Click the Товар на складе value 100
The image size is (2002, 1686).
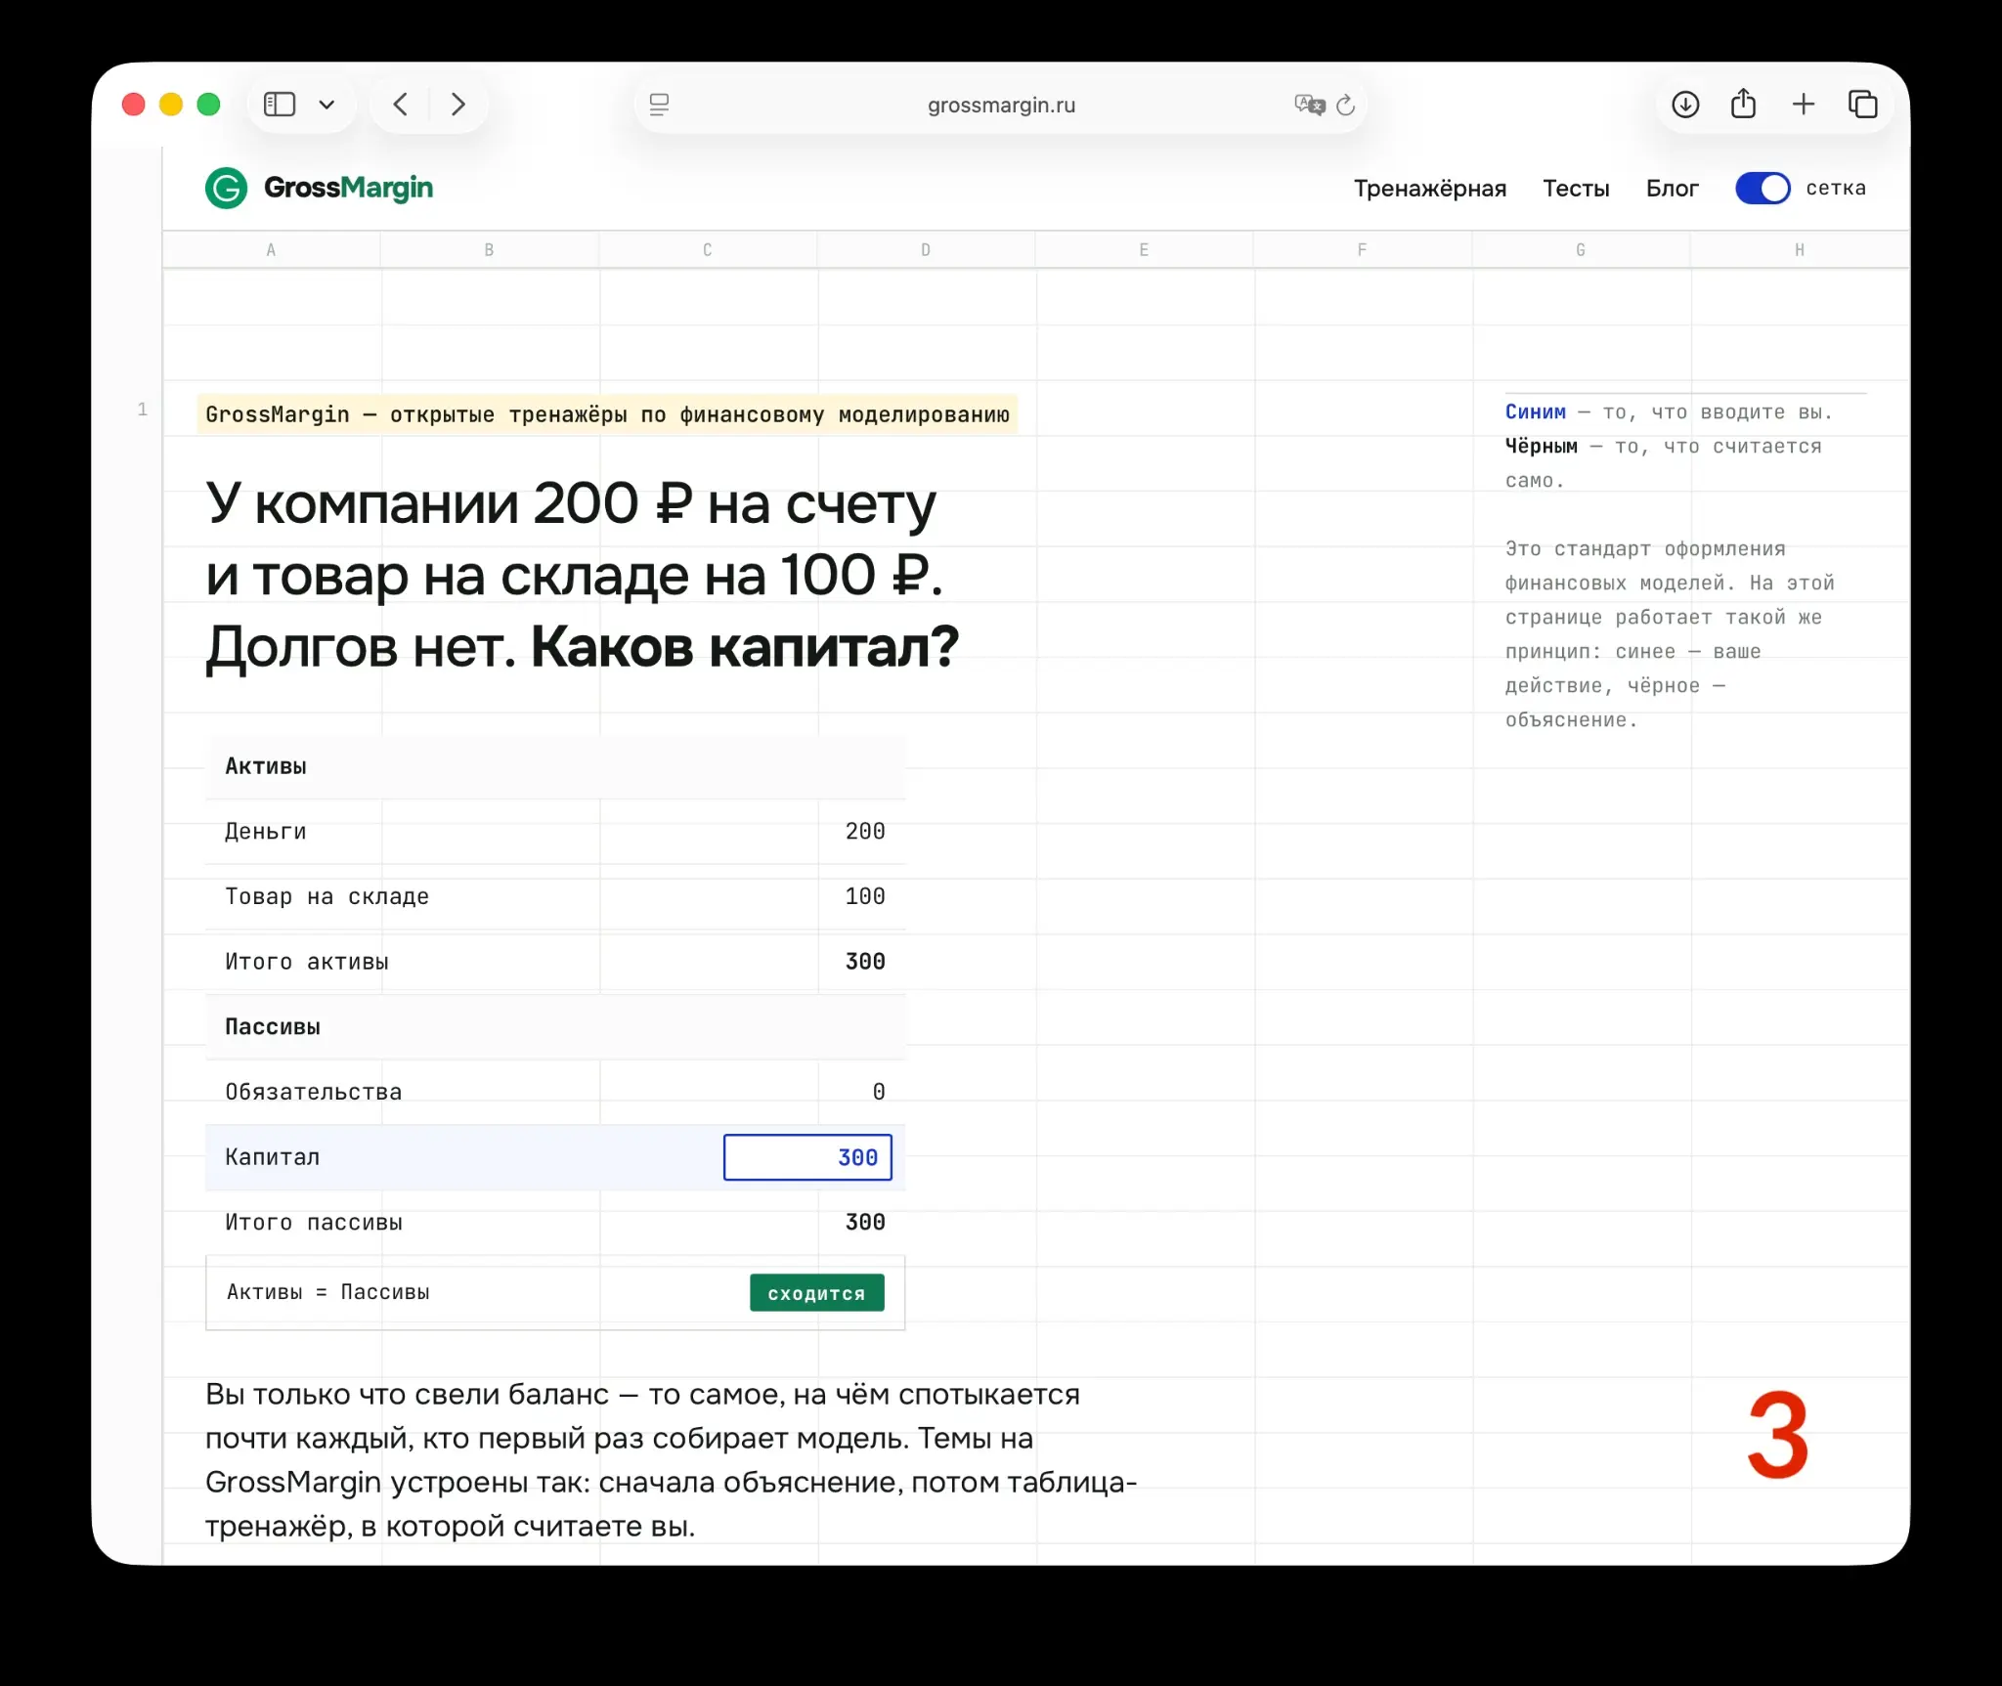click(x=865, y=897)
